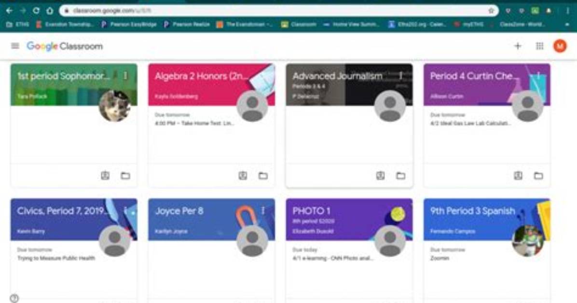The width and height of the screenshot is (577, 303).
Task: Open the Ideal Gas Law Lab assignment
Action: pos(471,123)
